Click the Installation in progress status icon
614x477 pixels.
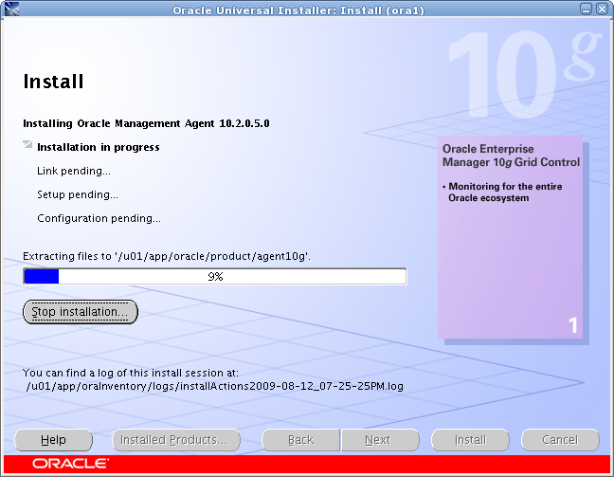(x=27, y=144)
